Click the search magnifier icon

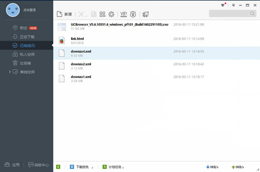coord(252,14)
